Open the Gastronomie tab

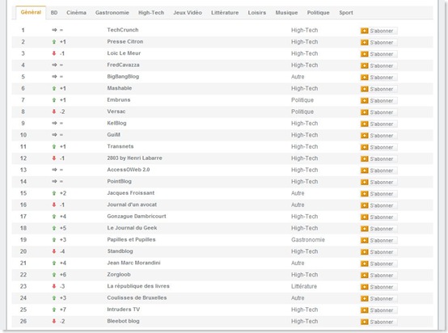click(x=112, y=13)
